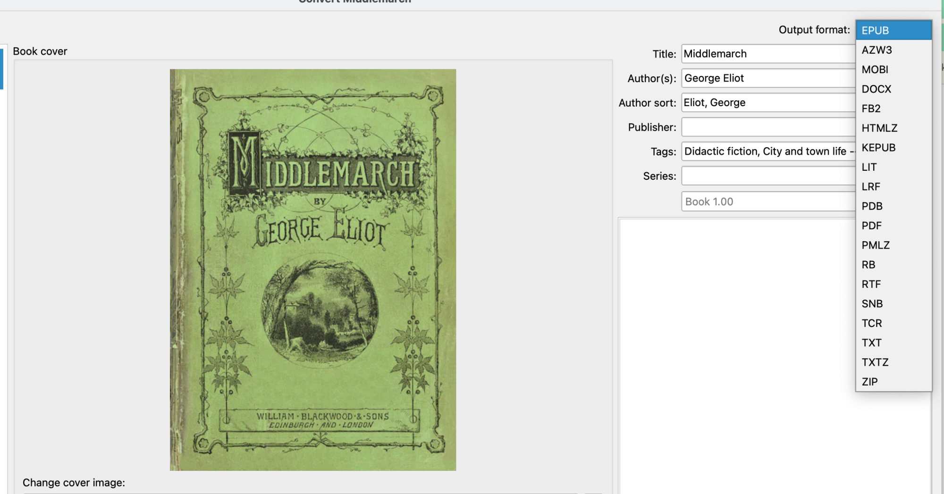Viewport: 944px width, 494px height.
Task: Click the Book 1.00 series index field
Action: pos(765,201)
